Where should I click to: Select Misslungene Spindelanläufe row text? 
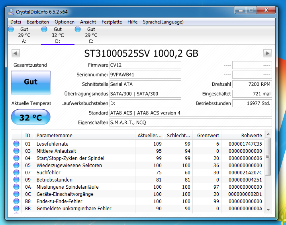[67, 187]
